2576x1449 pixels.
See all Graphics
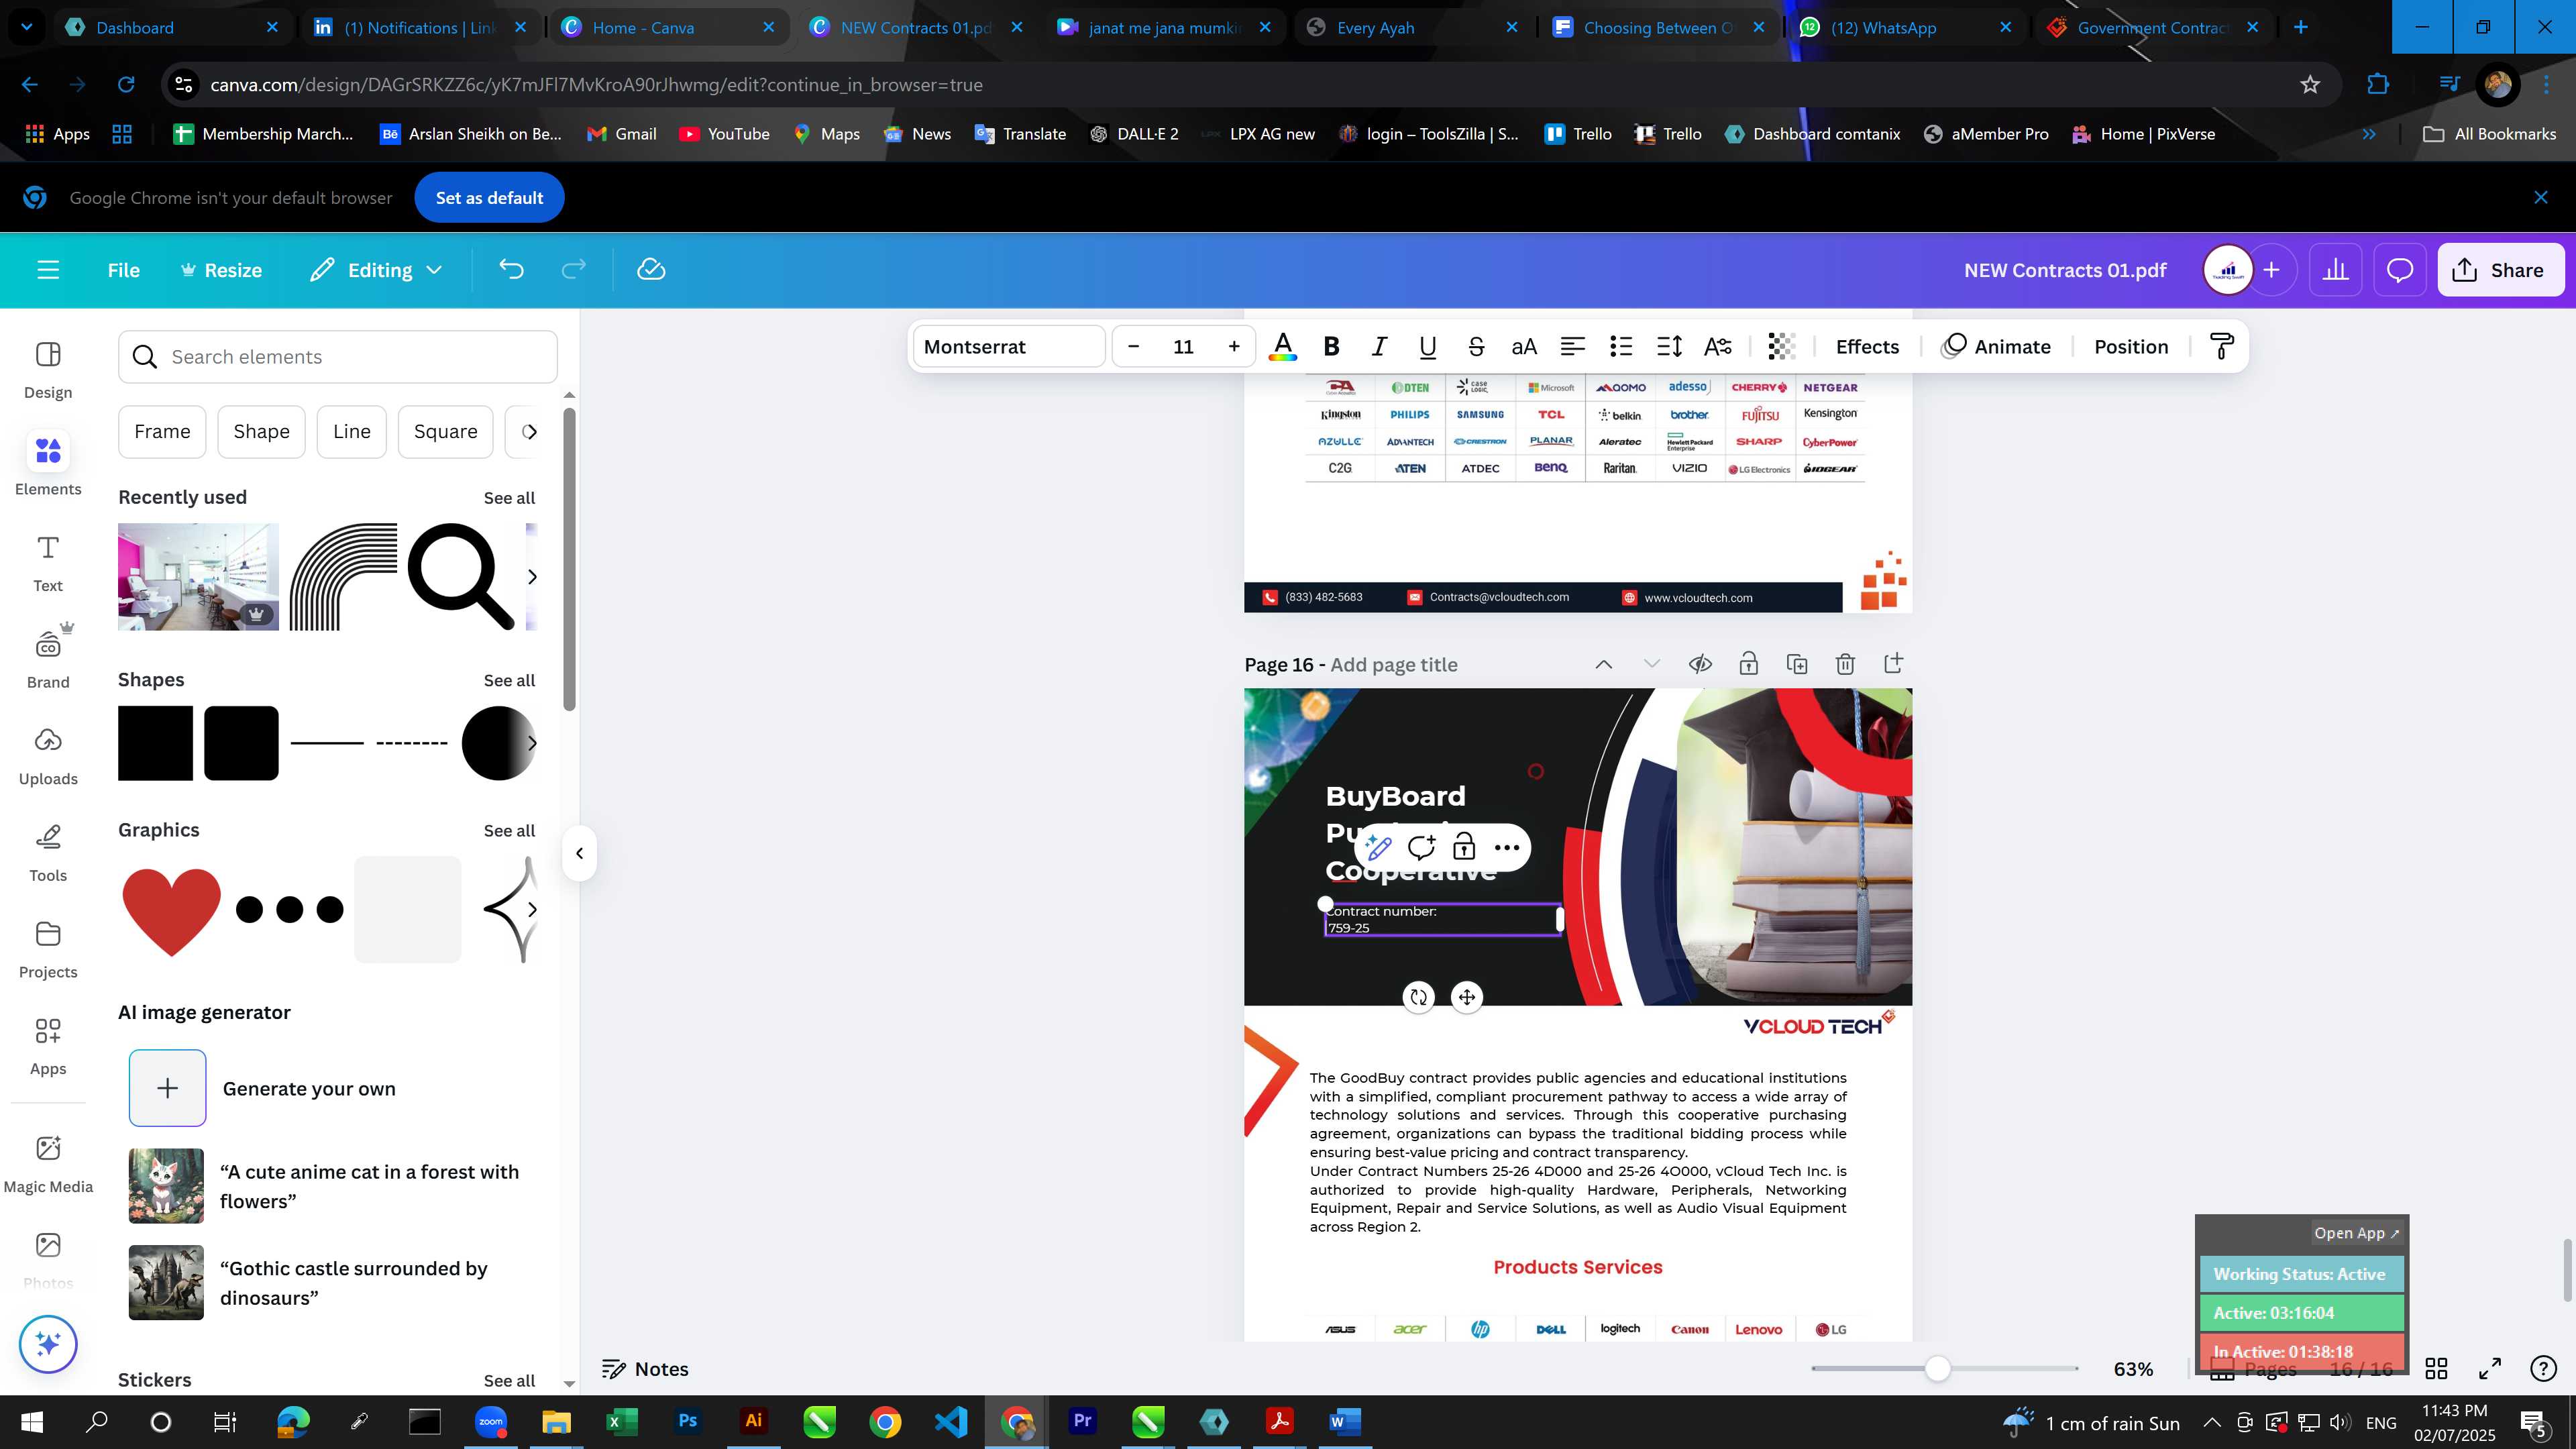509,831
